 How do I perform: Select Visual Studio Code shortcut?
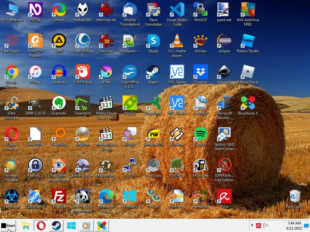[x=177, y=14]
